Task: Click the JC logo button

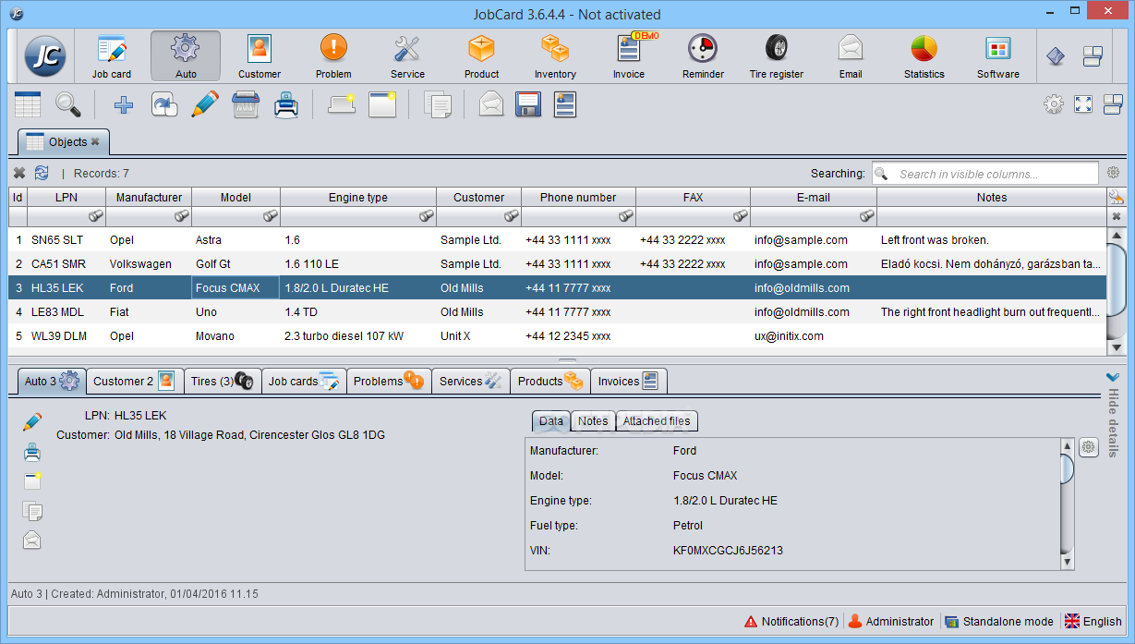Action: point(44,56)
